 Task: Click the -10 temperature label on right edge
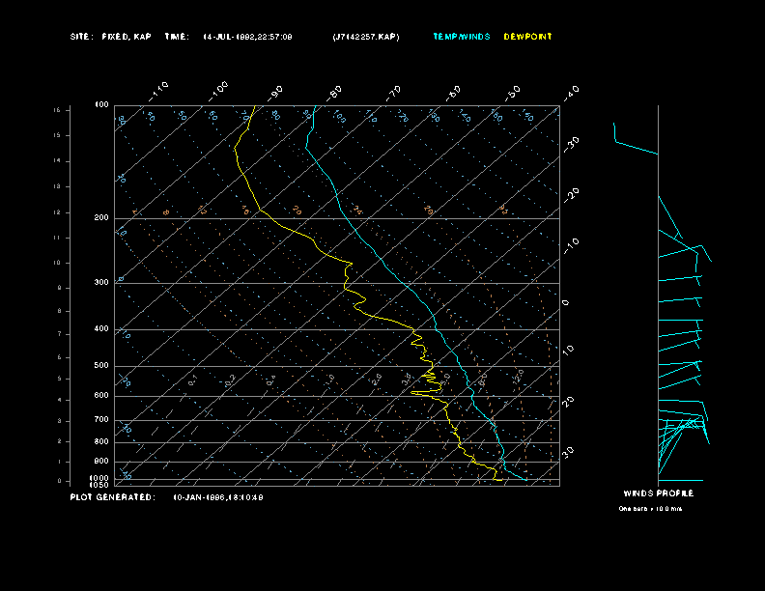[x=571, y=245]
